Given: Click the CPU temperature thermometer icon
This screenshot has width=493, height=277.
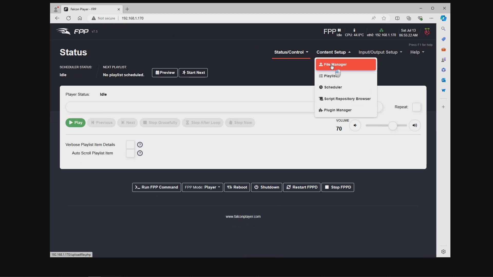Looking at the screenshot, I should 354,30.
